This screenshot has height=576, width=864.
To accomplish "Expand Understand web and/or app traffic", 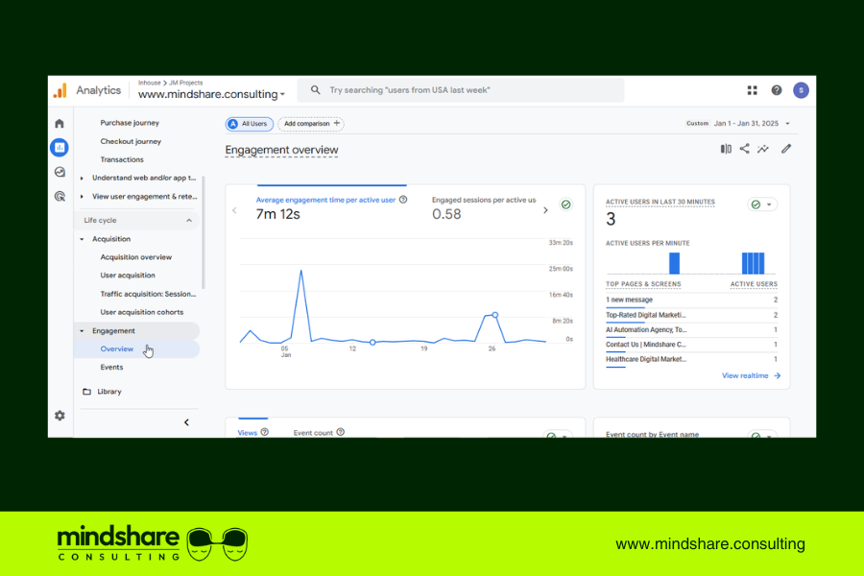I will [82, 178].
